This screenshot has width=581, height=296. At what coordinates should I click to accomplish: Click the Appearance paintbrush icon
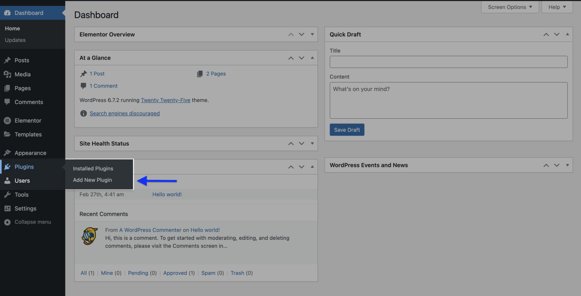pos(7,153)
